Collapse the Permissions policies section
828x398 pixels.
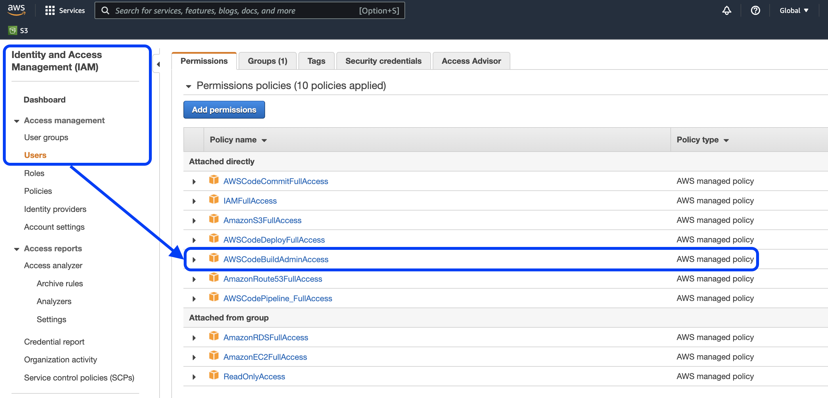click(189, 86)
